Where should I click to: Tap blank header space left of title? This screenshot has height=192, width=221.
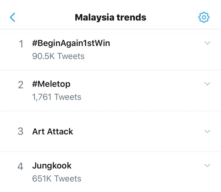click(x=45, y=17)
